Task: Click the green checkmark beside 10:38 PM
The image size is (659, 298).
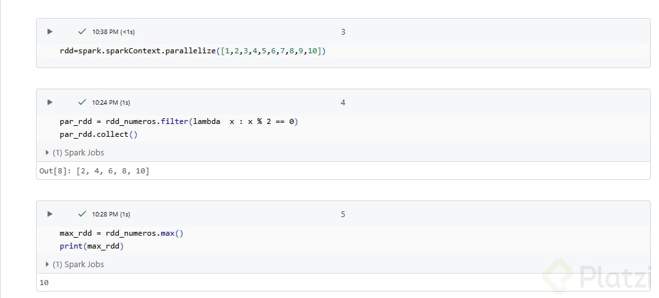Action: pos(82,31)
